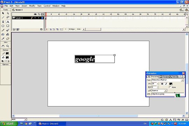Toggle Lock All Layers padlock icon
This screenshot has height=126, width=189.
(39, 14)
